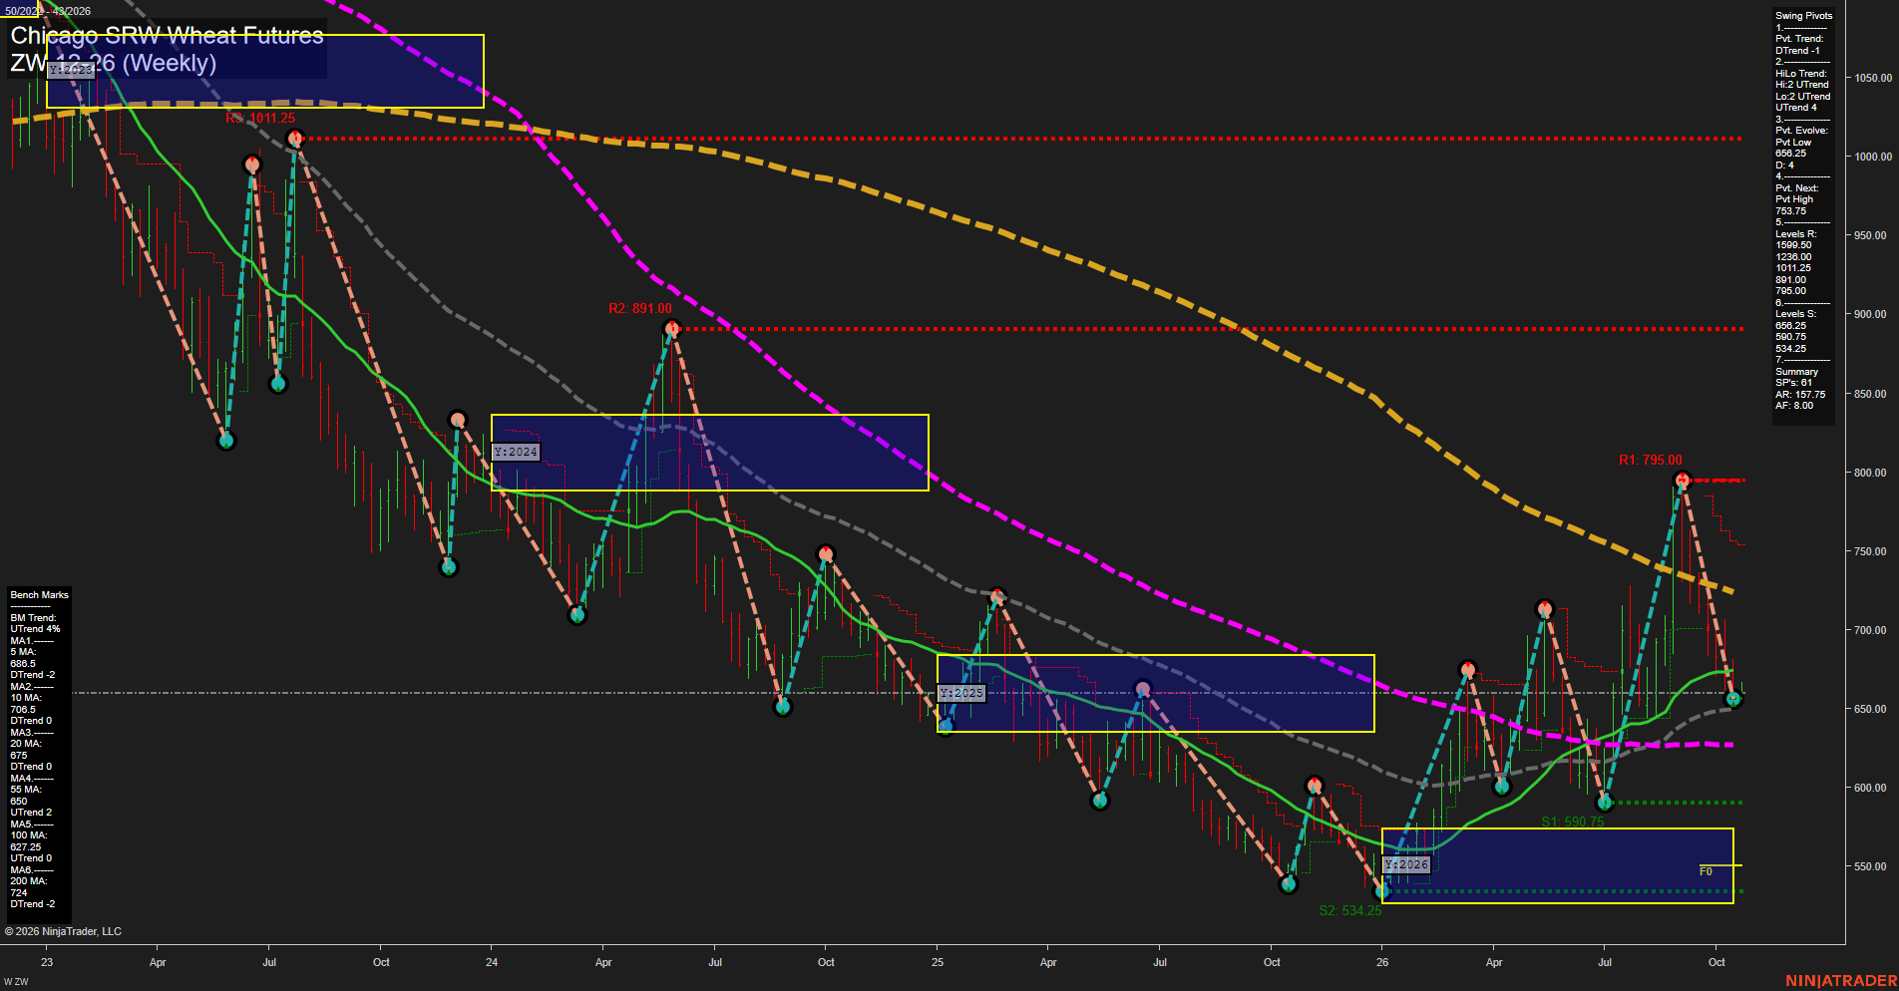
Task: Select the 550.00 price axis label
Action: (1870, 867)
